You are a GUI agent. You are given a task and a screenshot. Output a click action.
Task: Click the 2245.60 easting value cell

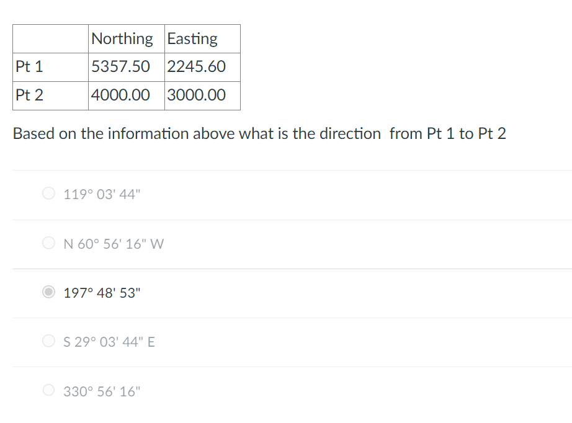202,67
